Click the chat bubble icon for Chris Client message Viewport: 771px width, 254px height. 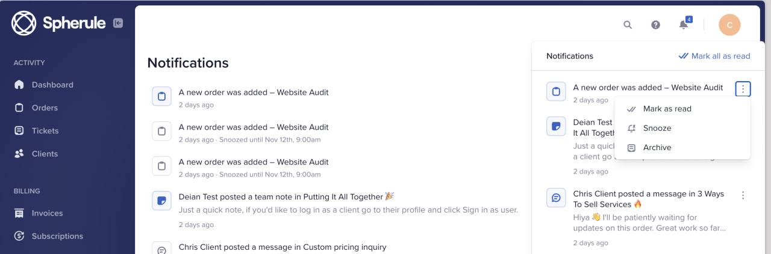(x=556, y=198)
